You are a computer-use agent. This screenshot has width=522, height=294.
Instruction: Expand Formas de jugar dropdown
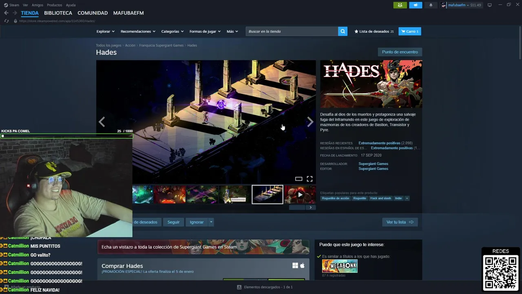tap(205, 31)
